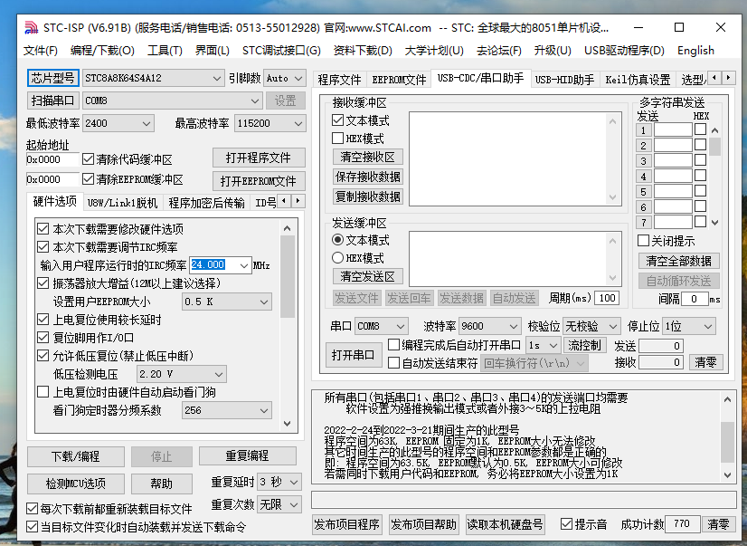
Task: Open the STC调试接口(G) menu
Action: tap(281, 51)
